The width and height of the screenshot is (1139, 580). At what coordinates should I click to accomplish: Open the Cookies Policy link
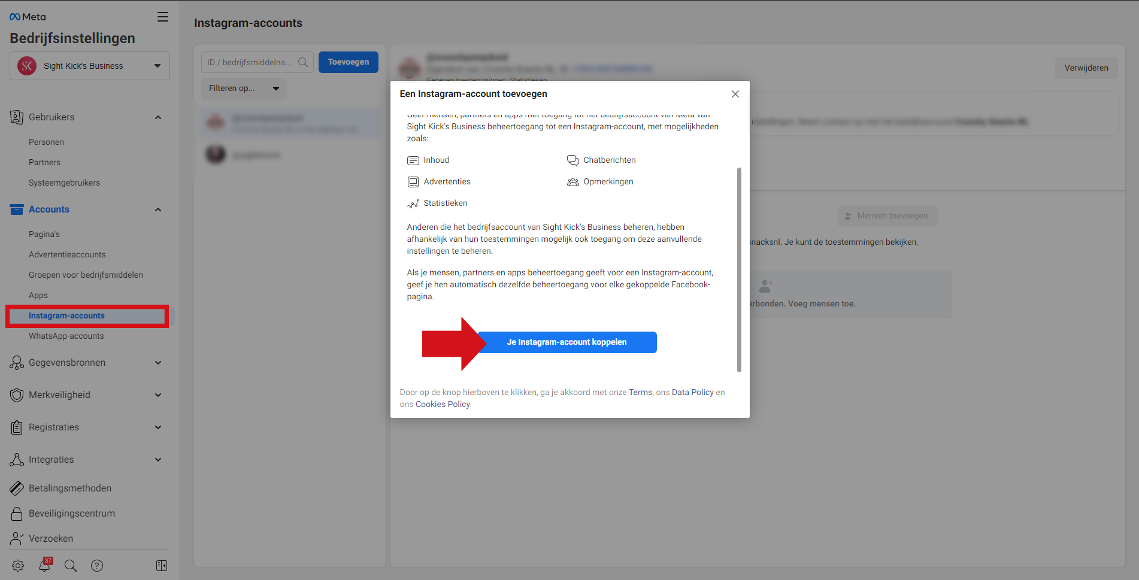click(443, 405)
